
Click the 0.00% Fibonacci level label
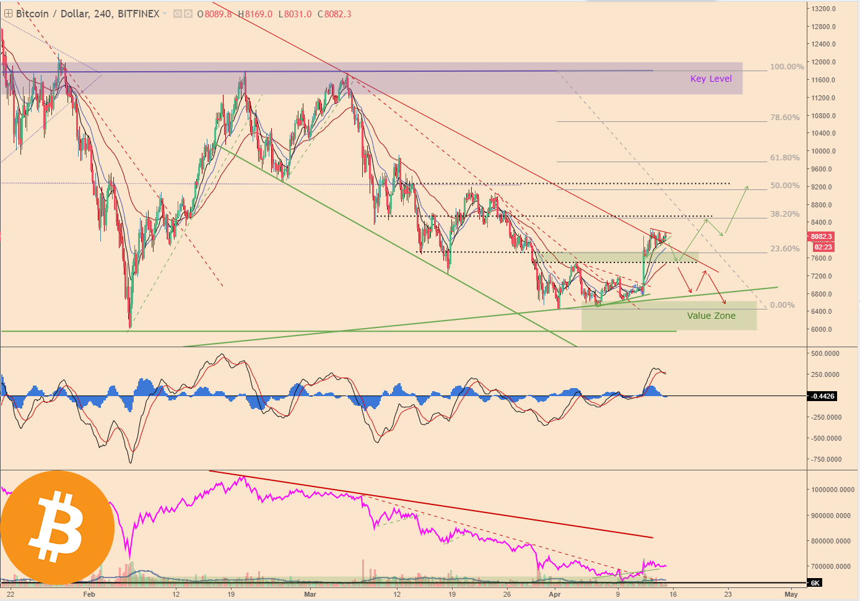783,305
